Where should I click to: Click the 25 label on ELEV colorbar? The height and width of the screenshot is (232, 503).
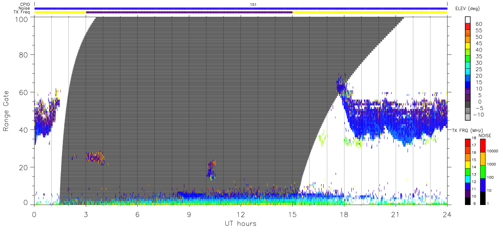478,70
